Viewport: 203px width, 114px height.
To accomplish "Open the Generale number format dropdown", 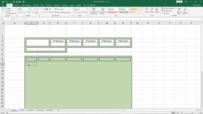I will tap(87, 9).
